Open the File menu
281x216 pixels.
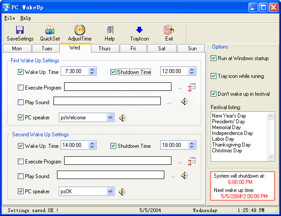pyautogui.click(x=9, y=18)
